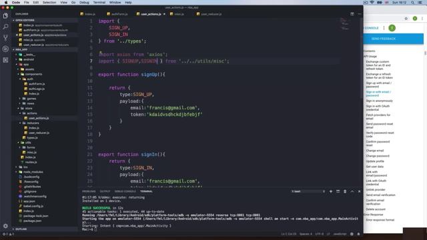The width and height of the screenshot is (427, 240).
Task: Click the split editor icon
Action: coord(352,14)
